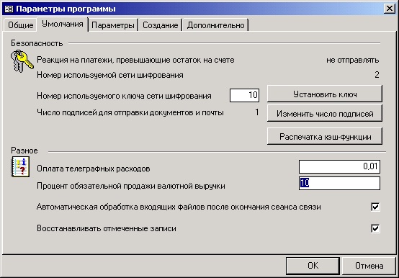Uncheck Восстанавливать отмеченные записи checkbox
The width and height of the screenshot is (399, 278).
point(375,228)
